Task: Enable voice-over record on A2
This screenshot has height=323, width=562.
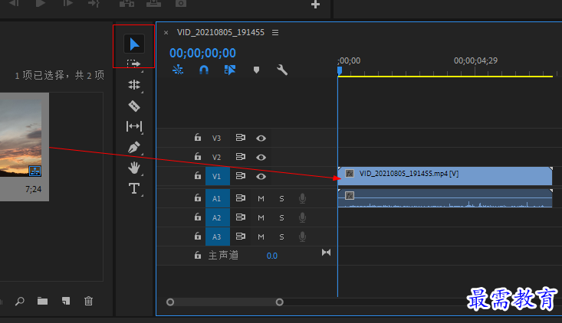Action: pyautogui.click(x=303, y=217)
